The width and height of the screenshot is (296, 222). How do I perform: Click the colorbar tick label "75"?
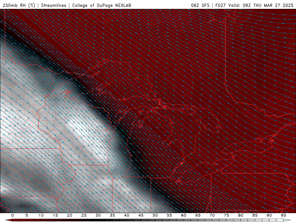(x=226, y=215)
